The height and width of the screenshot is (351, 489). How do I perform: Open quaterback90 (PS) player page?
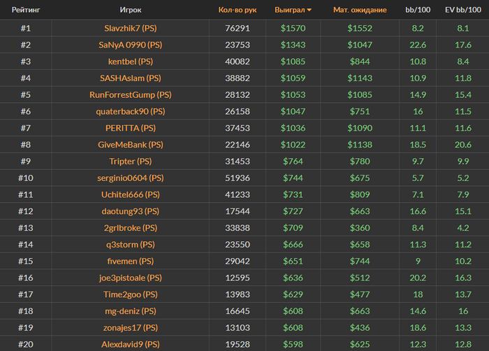click(x=131, y=112)
